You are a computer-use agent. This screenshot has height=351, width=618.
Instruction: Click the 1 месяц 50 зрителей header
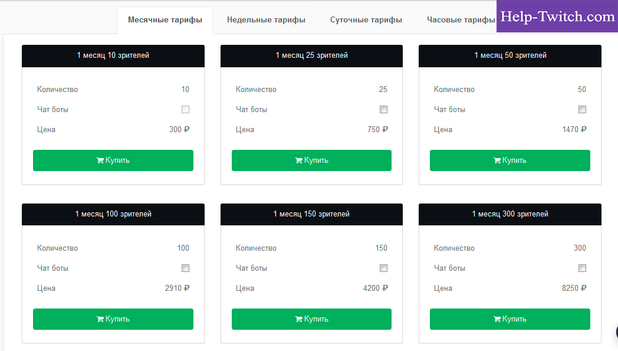pos(510,55)
